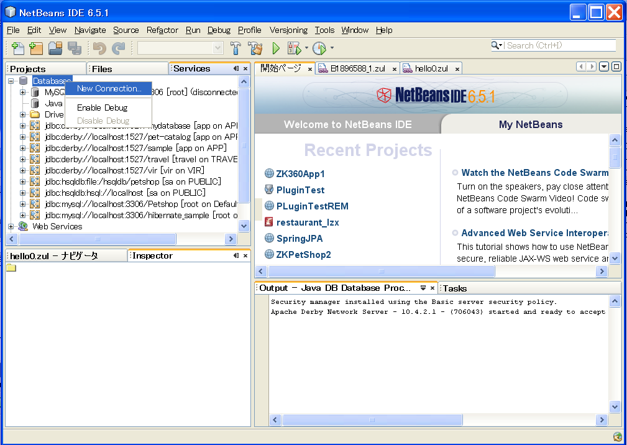Click the status bar globe icon

[618, 437]
